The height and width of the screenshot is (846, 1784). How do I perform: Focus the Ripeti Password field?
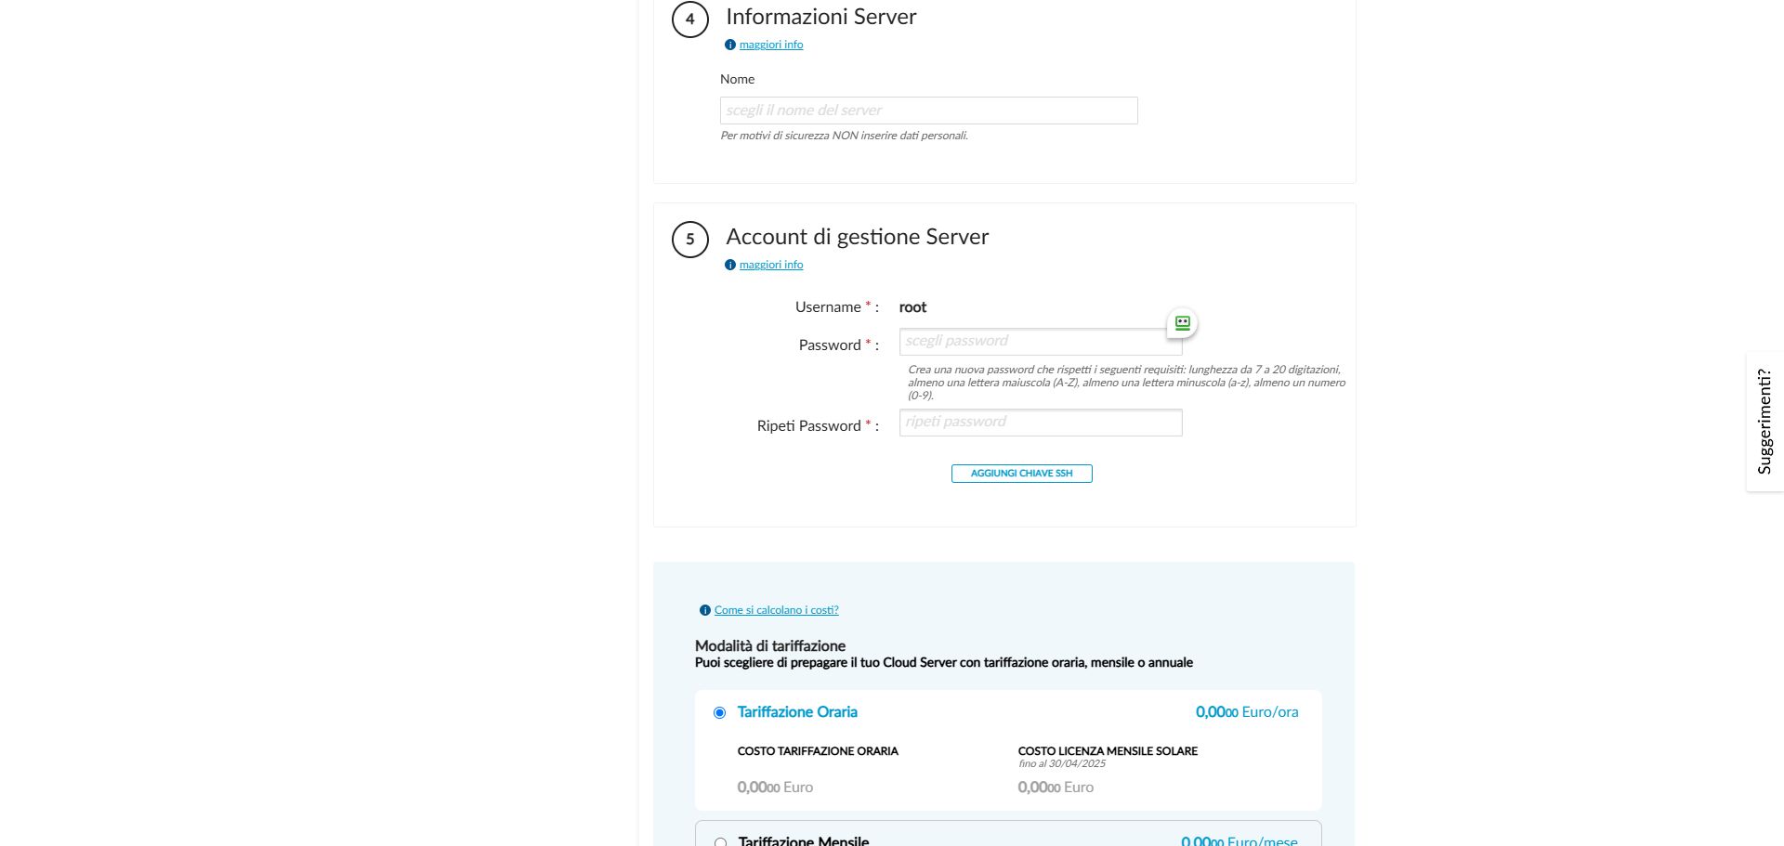[x=1040, y=423]
